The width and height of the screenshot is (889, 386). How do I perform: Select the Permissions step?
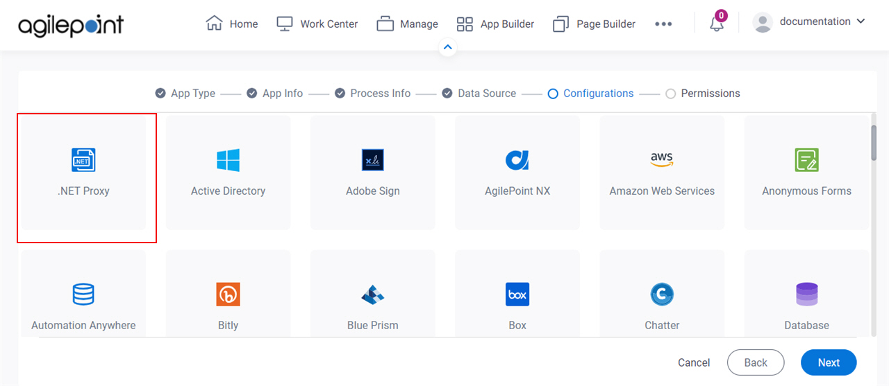click(x=703, y=93)
